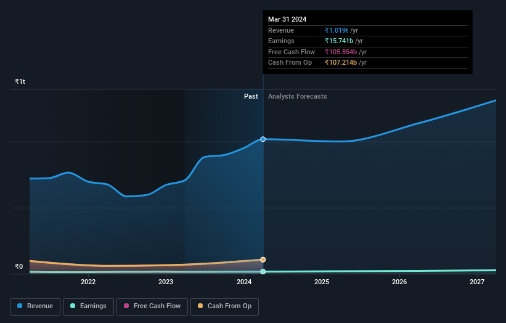Select the 2022 x-axis label
This screenshot has width=506, height=323.
click(88, 282)
